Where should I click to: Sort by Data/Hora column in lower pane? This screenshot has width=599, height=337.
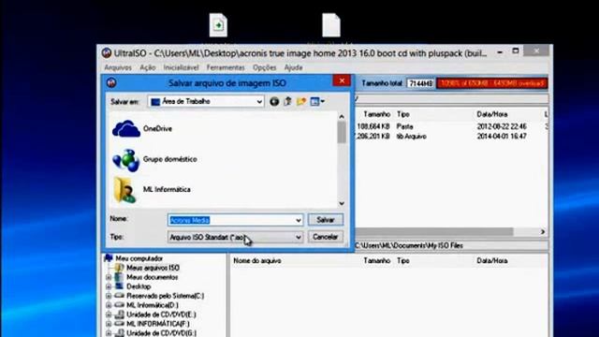pyautogui.click(x=492, y=261)
